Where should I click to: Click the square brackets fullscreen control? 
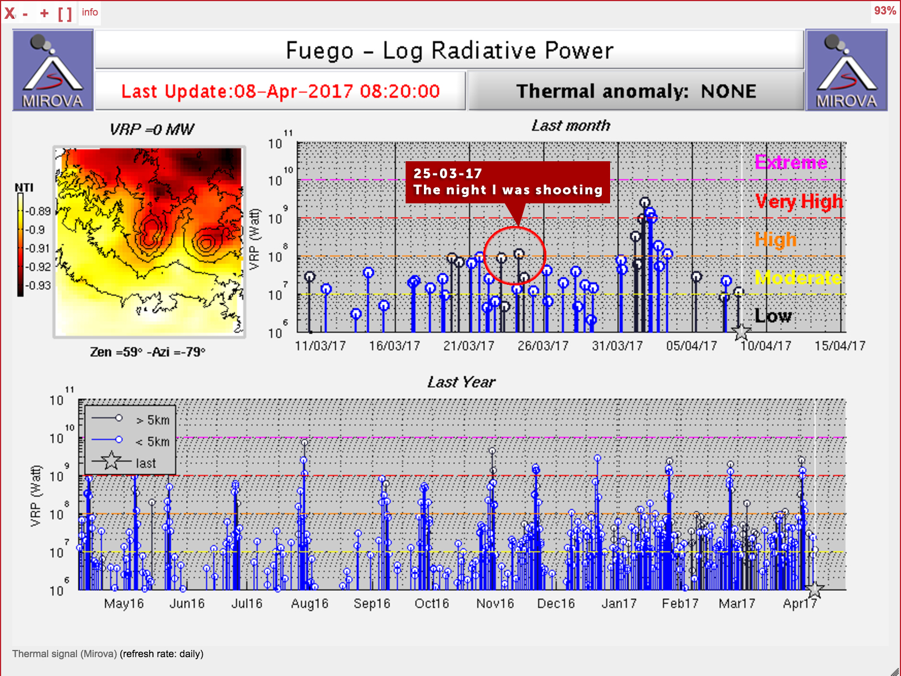[65, 13]
